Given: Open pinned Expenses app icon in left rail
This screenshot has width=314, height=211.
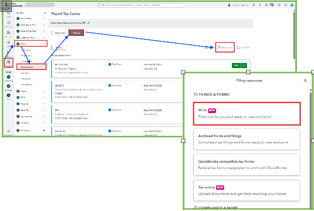Looking at the screenshot, I should coord(9,86).
